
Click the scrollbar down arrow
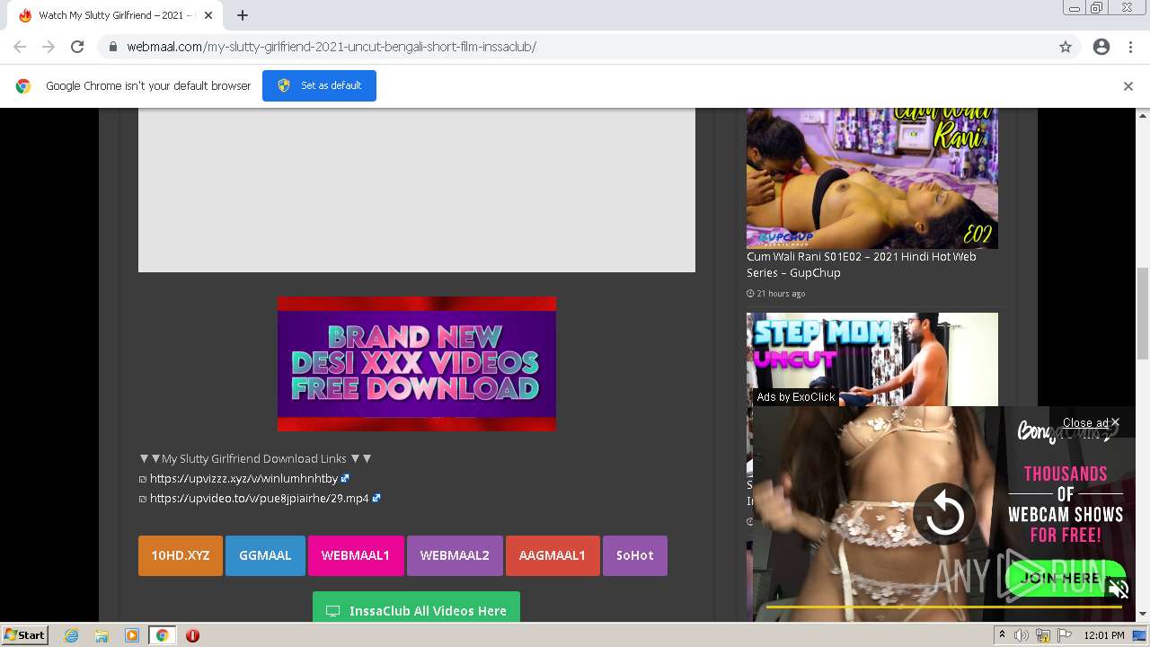[x=1143, y=615]
